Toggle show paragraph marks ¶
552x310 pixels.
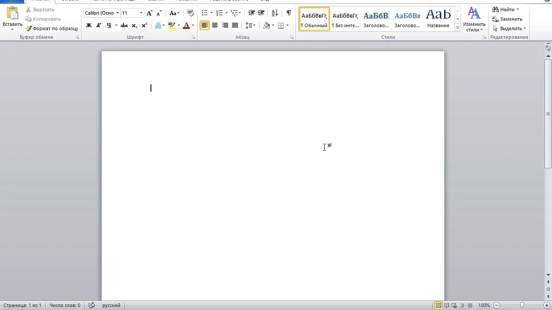289,13
